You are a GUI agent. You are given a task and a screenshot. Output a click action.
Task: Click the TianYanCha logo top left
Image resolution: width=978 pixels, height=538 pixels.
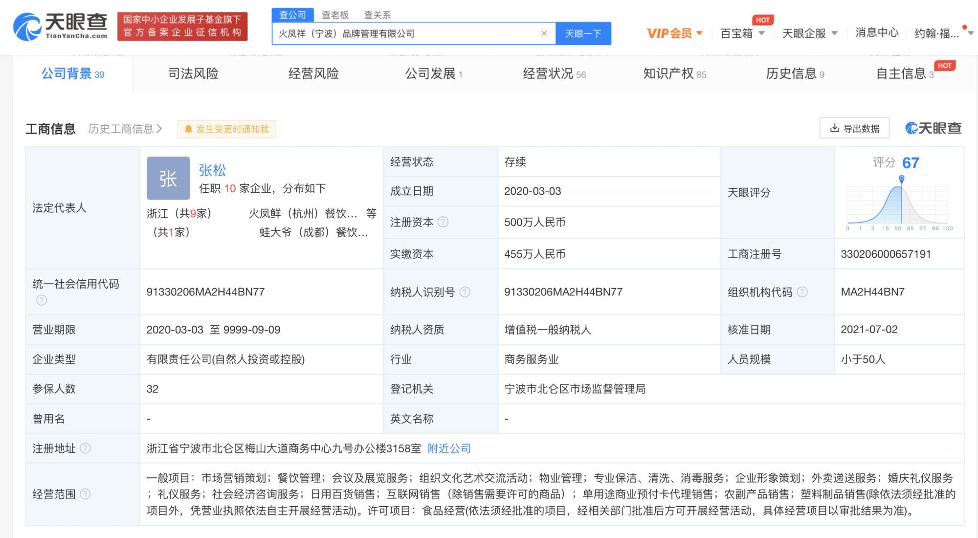pyautogui.click(x=59, y=25)
